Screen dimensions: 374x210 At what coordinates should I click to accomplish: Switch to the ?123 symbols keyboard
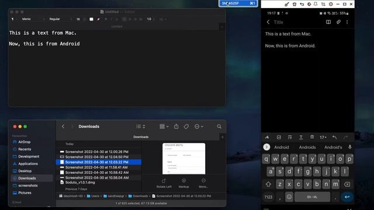[x=268, y=197]
